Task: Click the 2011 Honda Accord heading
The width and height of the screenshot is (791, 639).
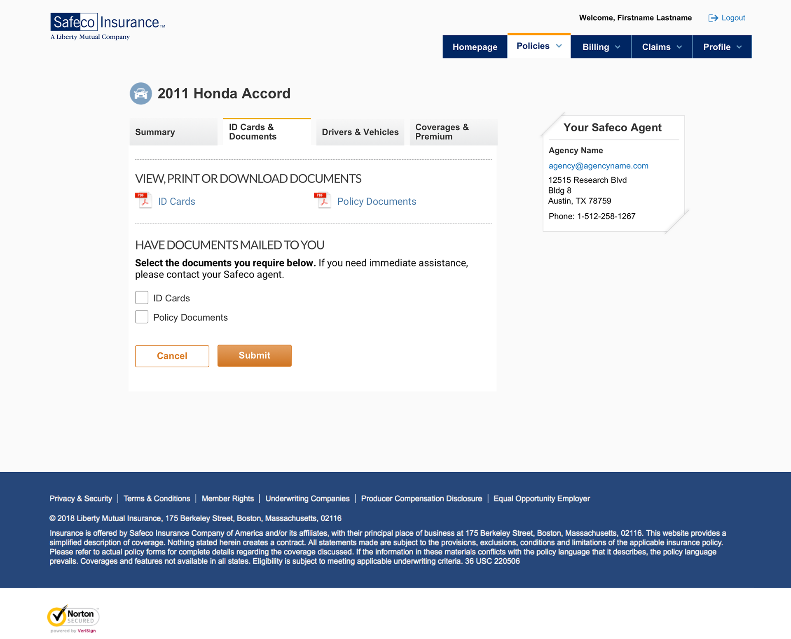Action: click(224, 93)
